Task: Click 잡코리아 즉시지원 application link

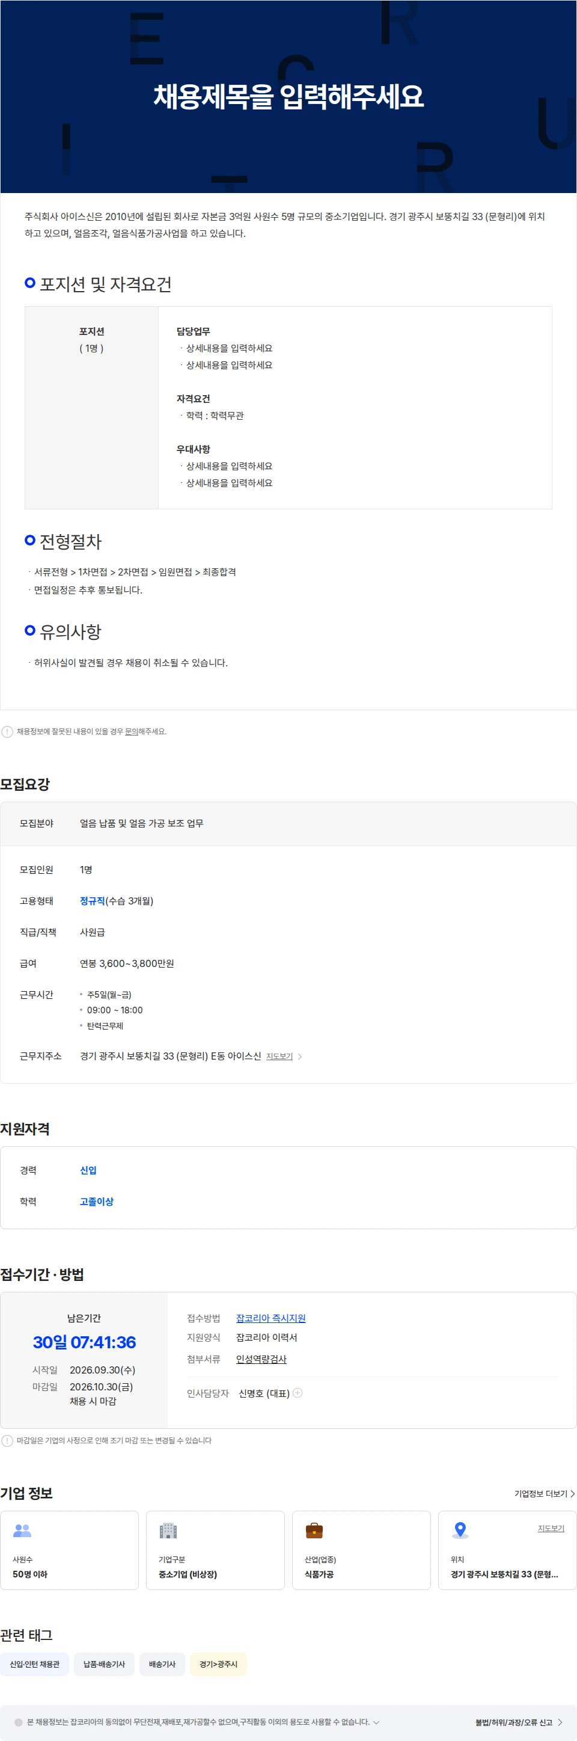Action: tap(270, 1318)
